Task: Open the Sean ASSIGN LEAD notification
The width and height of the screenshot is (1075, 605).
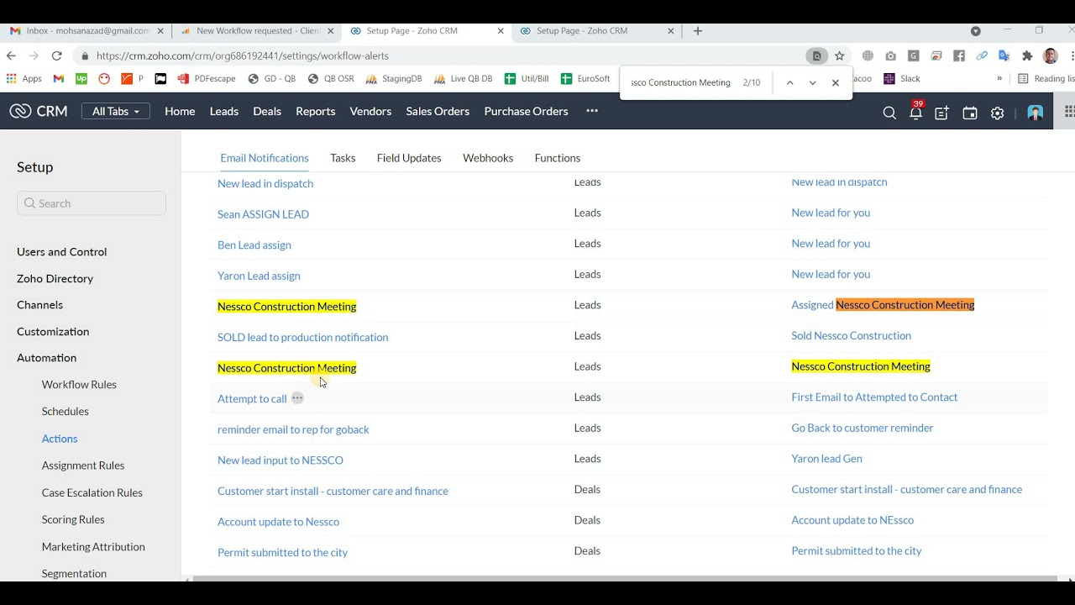Action: [263, 214]
